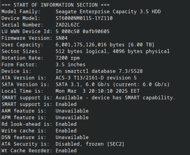
Task: Click the serial number ZAD2L6ZC
Action: tap(68, 25)
